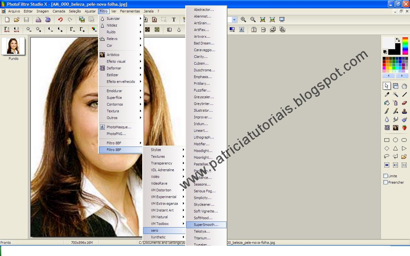
Task: Decrease contrast with half-circle minus icon
Action: [x=51, y=29]
